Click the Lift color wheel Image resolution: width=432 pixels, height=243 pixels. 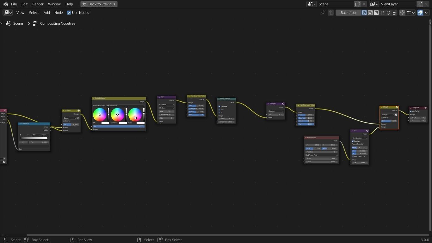coord(100,115)
